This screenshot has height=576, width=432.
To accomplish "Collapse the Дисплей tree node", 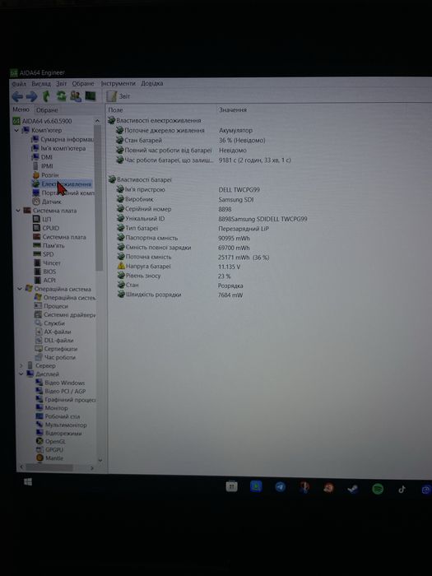I will pyautogui.click(x=21, y=374).
